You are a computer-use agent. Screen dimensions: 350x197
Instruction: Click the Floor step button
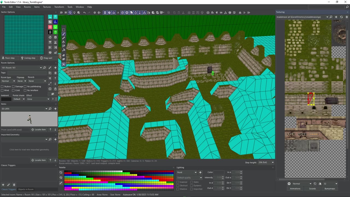[x=8, y=58]
